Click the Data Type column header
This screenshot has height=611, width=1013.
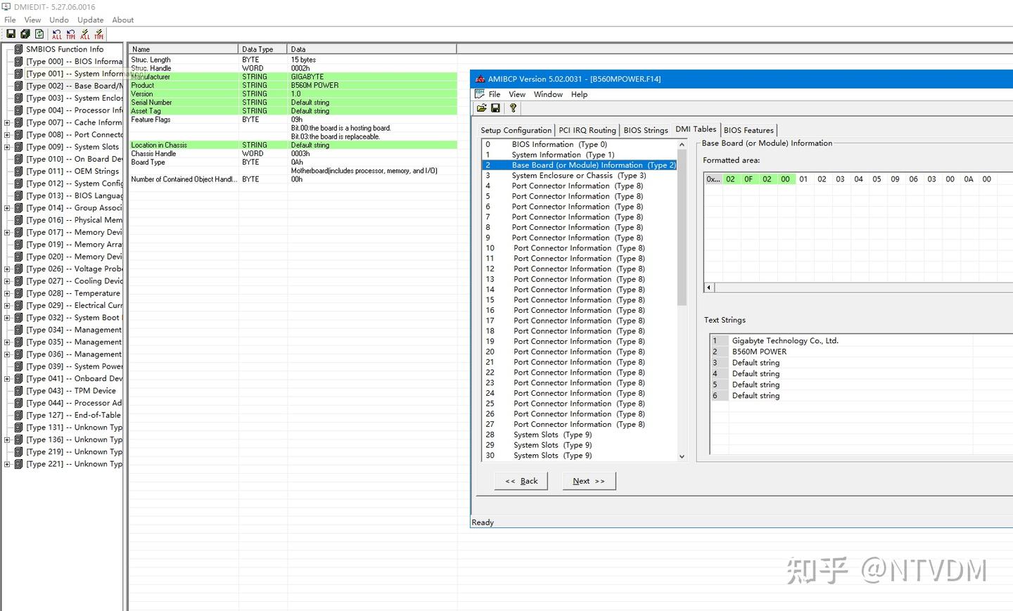pyautogui.click(x=262, y=49)
